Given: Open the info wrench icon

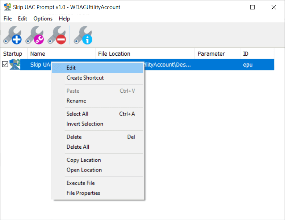Looking at the screenshot, I should coord(83,35).
